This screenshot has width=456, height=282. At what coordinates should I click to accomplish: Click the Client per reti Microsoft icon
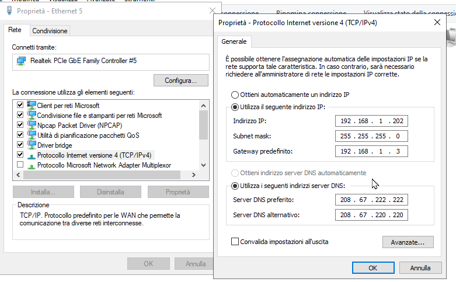tap(32, 106)
